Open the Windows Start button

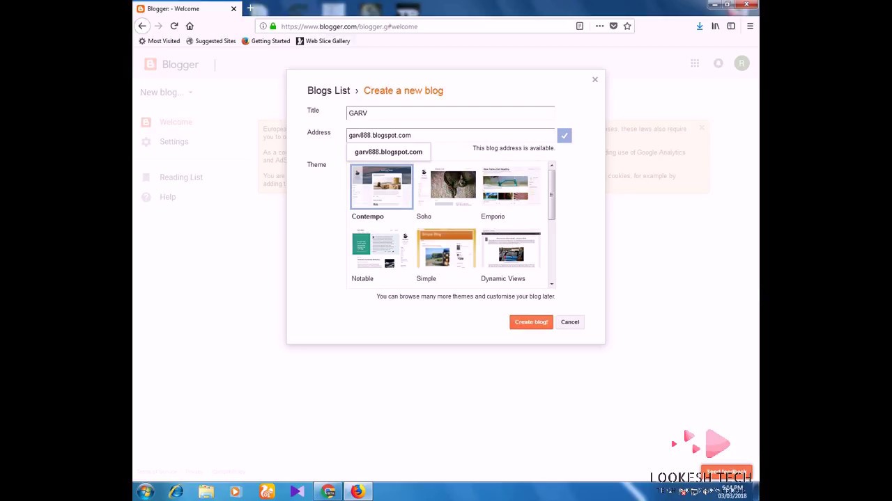tap(145, 492)
